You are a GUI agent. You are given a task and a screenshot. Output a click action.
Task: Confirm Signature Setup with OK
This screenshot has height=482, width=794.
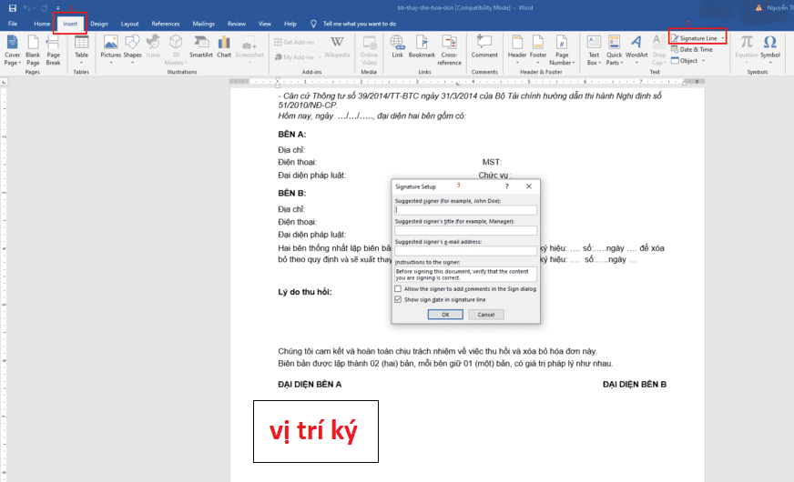point(445,315)
